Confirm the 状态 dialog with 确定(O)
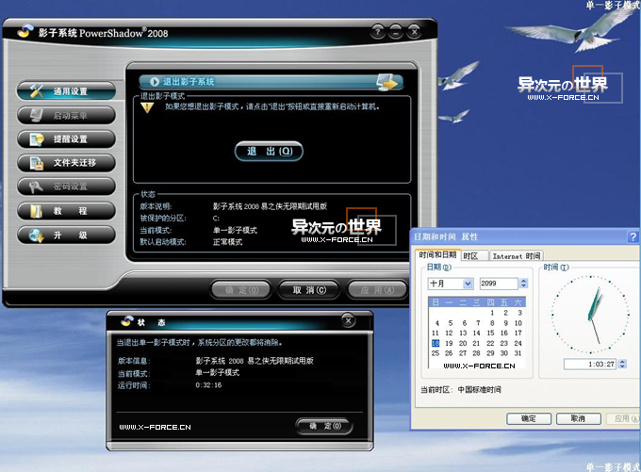 [324, 426]
